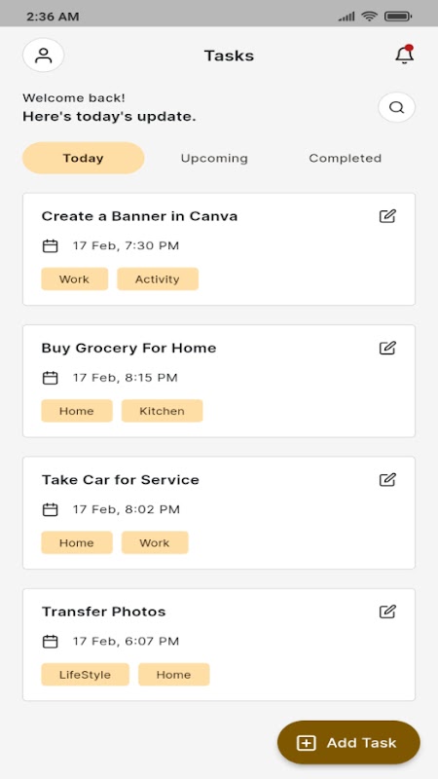Switch to the Completed tab
Image resolution: width=438 pixels, height=779 pixels.
coord(346,158)
